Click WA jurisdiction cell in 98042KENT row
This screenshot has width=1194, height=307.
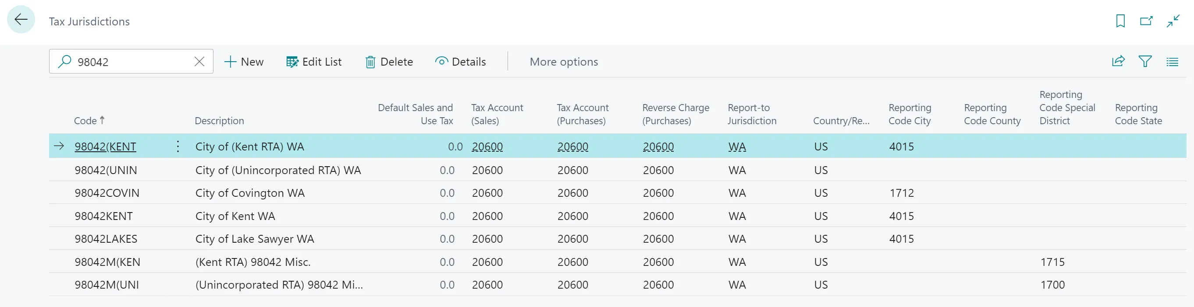[737, 216]
